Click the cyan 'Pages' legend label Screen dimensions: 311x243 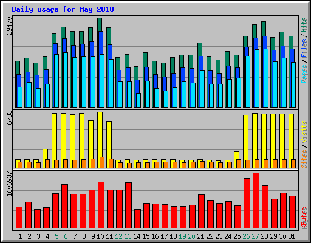304,74
